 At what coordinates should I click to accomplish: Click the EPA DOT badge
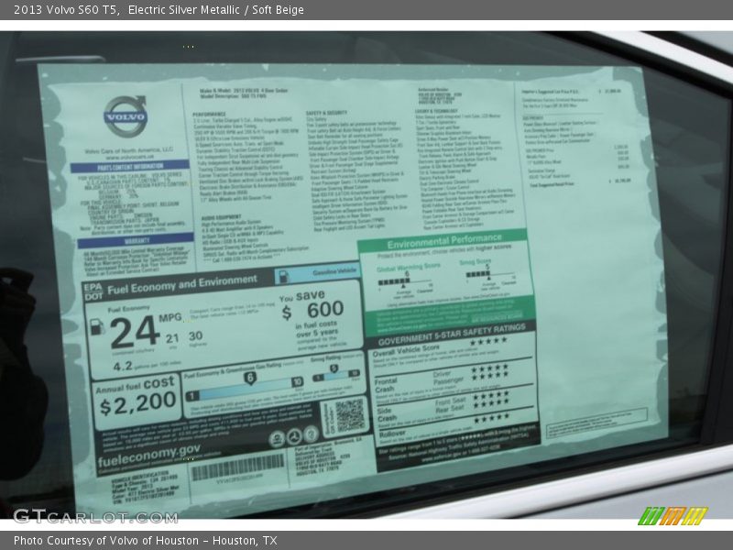click(93, 292)
